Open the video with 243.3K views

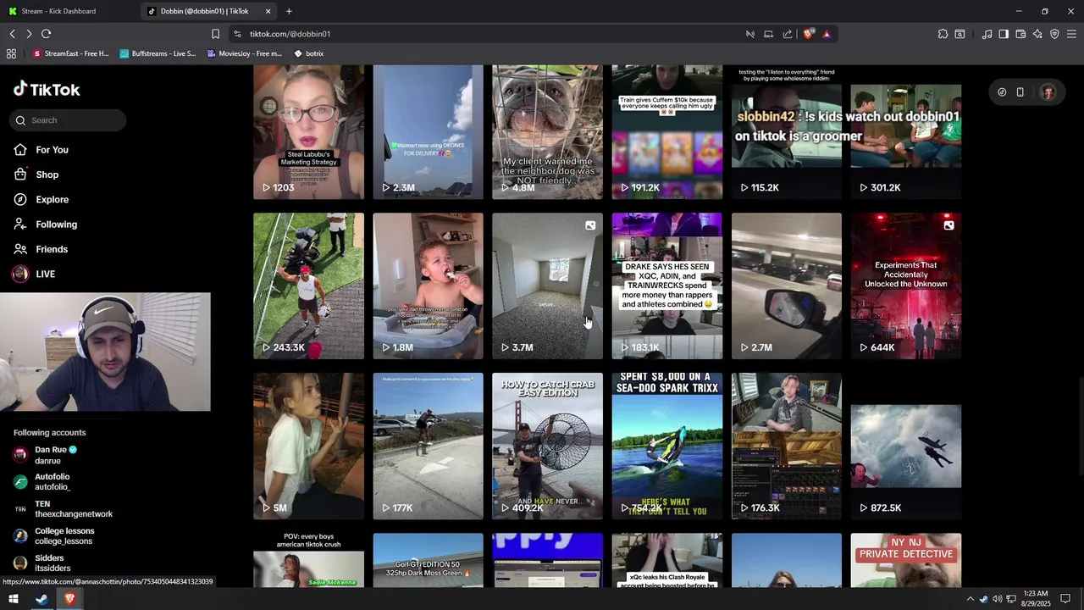[x=308, y=286]
